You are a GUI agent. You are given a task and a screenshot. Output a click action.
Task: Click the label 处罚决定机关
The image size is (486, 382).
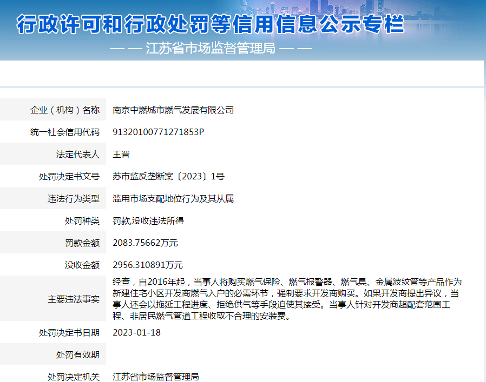[x=74, y=377]
